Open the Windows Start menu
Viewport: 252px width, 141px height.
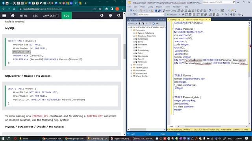(x=3, y=138)
